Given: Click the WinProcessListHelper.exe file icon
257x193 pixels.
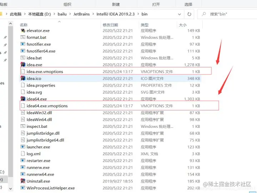Looking at the screenshot, I should [x=23, y=188].
